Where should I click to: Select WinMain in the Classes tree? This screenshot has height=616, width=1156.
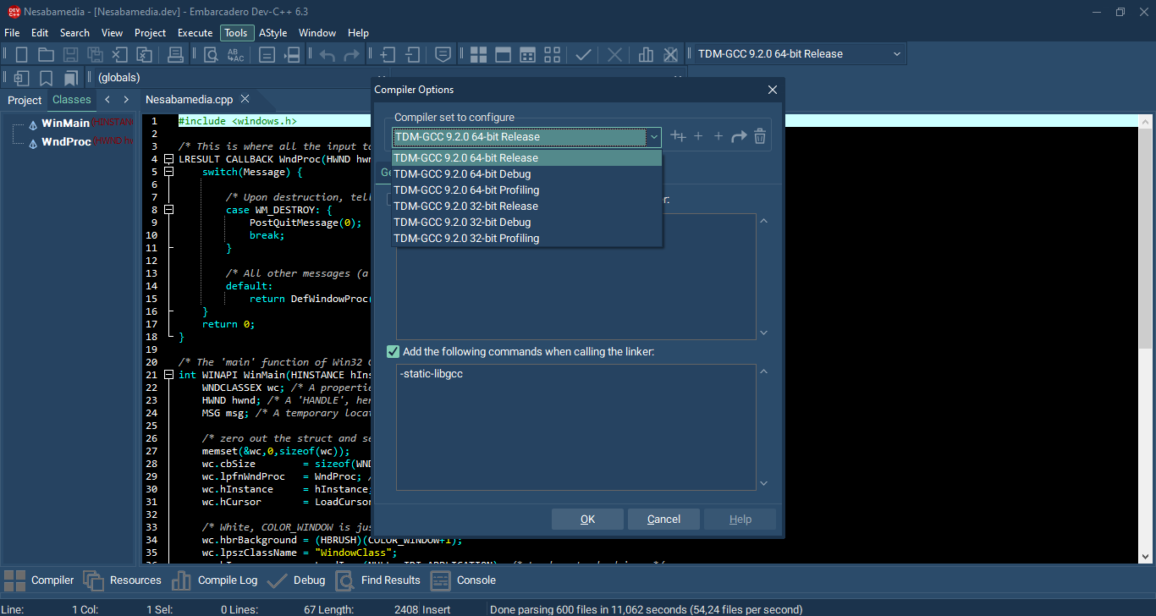65,124
